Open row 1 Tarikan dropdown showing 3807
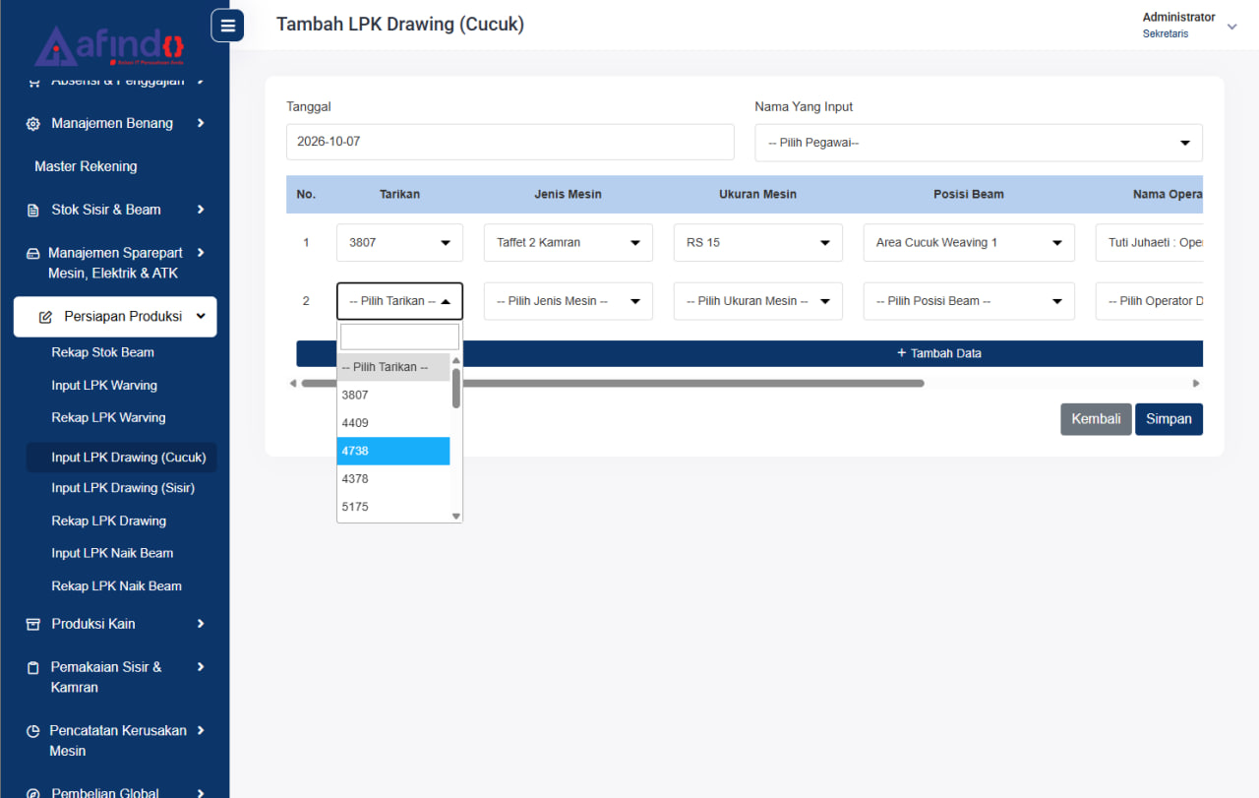The height and width of the screenshot is (798, 1259). pyautogui.click(x=399, y=242)
